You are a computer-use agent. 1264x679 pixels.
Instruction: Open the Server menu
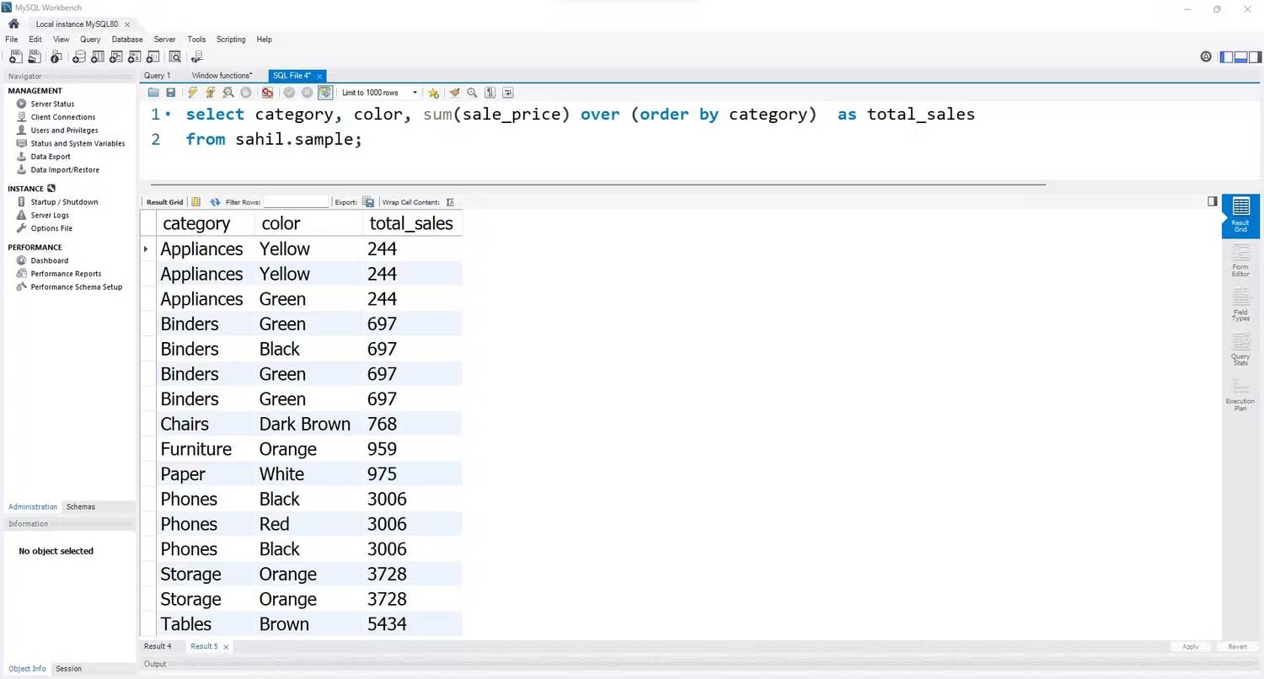tap(164, 40)
